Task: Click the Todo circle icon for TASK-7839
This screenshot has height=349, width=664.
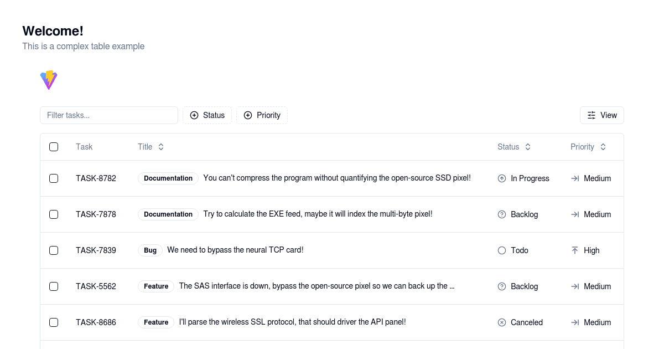Action: pyautogui.click(x=502, y=250)
